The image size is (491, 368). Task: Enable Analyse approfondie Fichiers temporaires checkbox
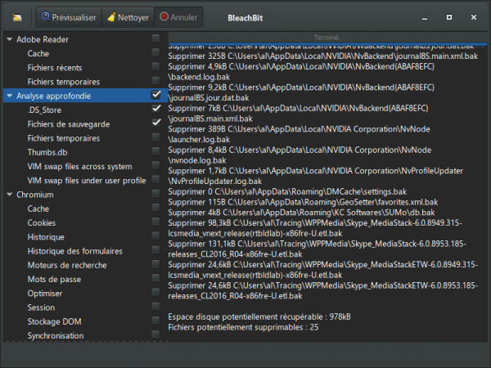coord(155,137)
